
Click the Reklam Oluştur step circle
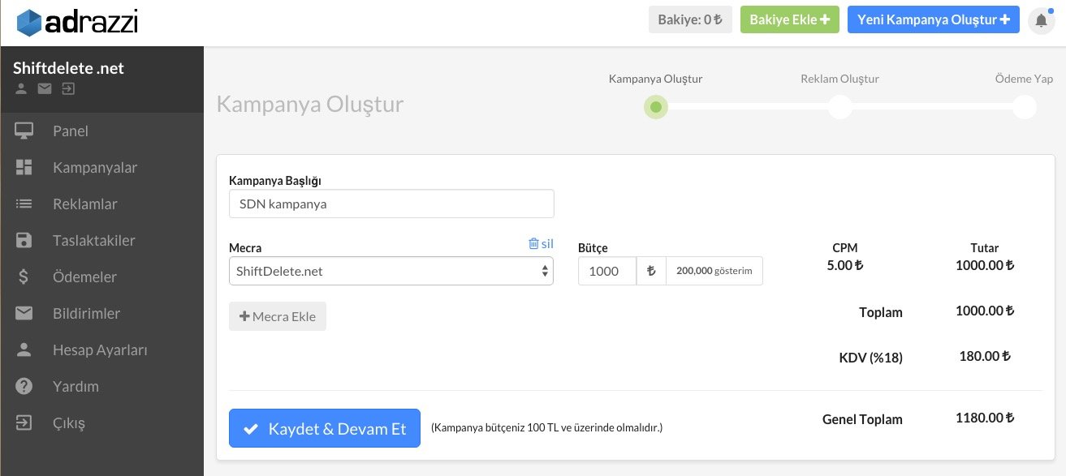click(x=839, y=107)
